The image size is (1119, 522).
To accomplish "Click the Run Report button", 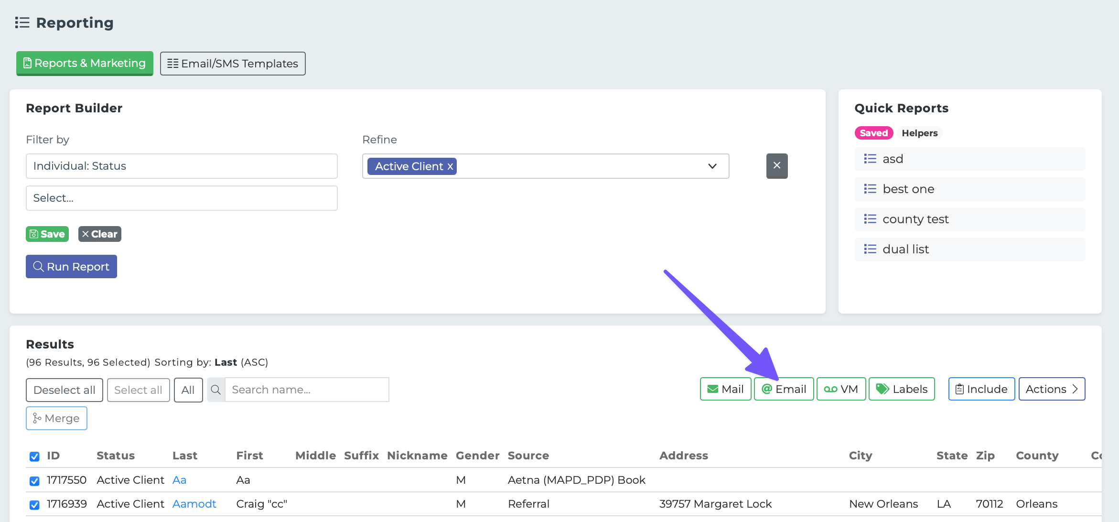I will [x=71, y=267].
